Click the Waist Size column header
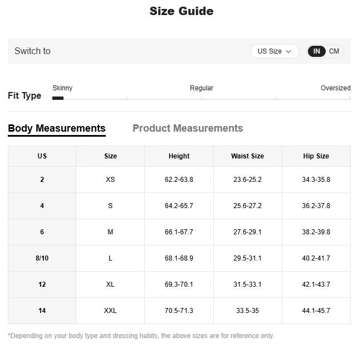 (247, 156)
